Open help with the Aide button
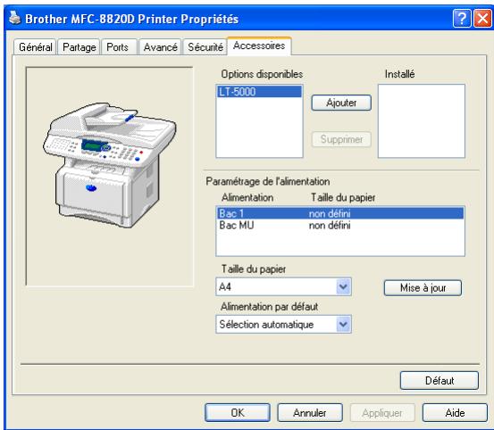 coord(455,413)
